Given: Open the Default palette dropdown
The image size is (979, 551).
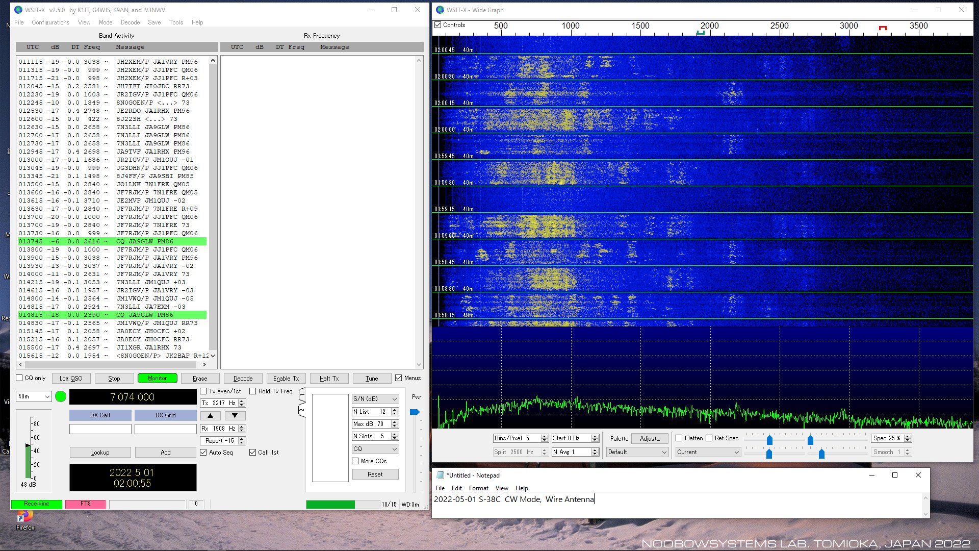Looking at the screenshot, I should click(x=637, y=452).
